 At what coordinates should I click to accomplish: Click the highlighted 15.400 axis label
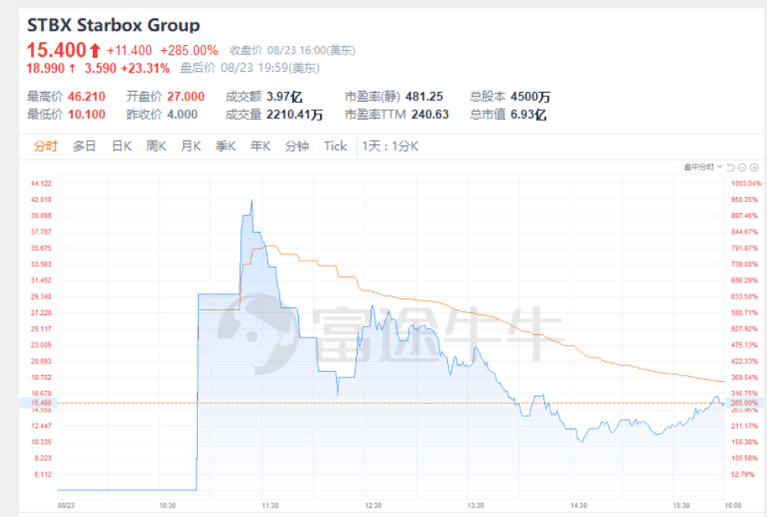pos(41,403)
